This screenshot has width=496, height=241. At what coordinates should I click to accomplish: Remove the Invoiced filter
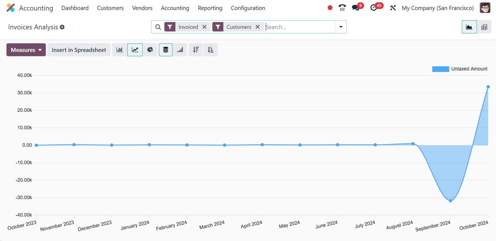(204, 27)
